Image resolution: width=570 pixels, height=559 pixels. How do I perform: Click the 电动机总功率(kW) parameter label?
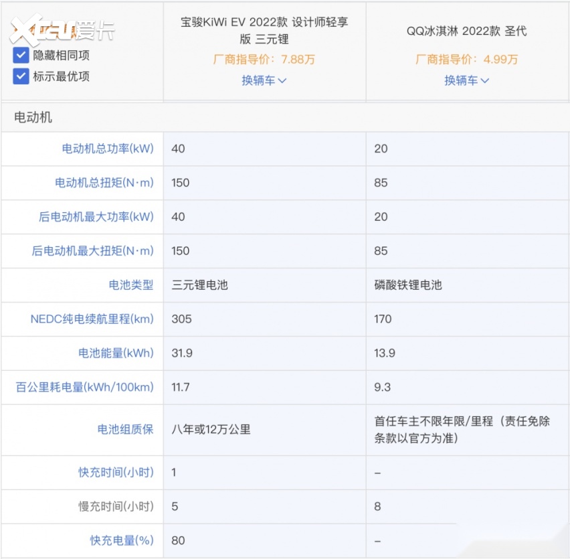point(108,149)
